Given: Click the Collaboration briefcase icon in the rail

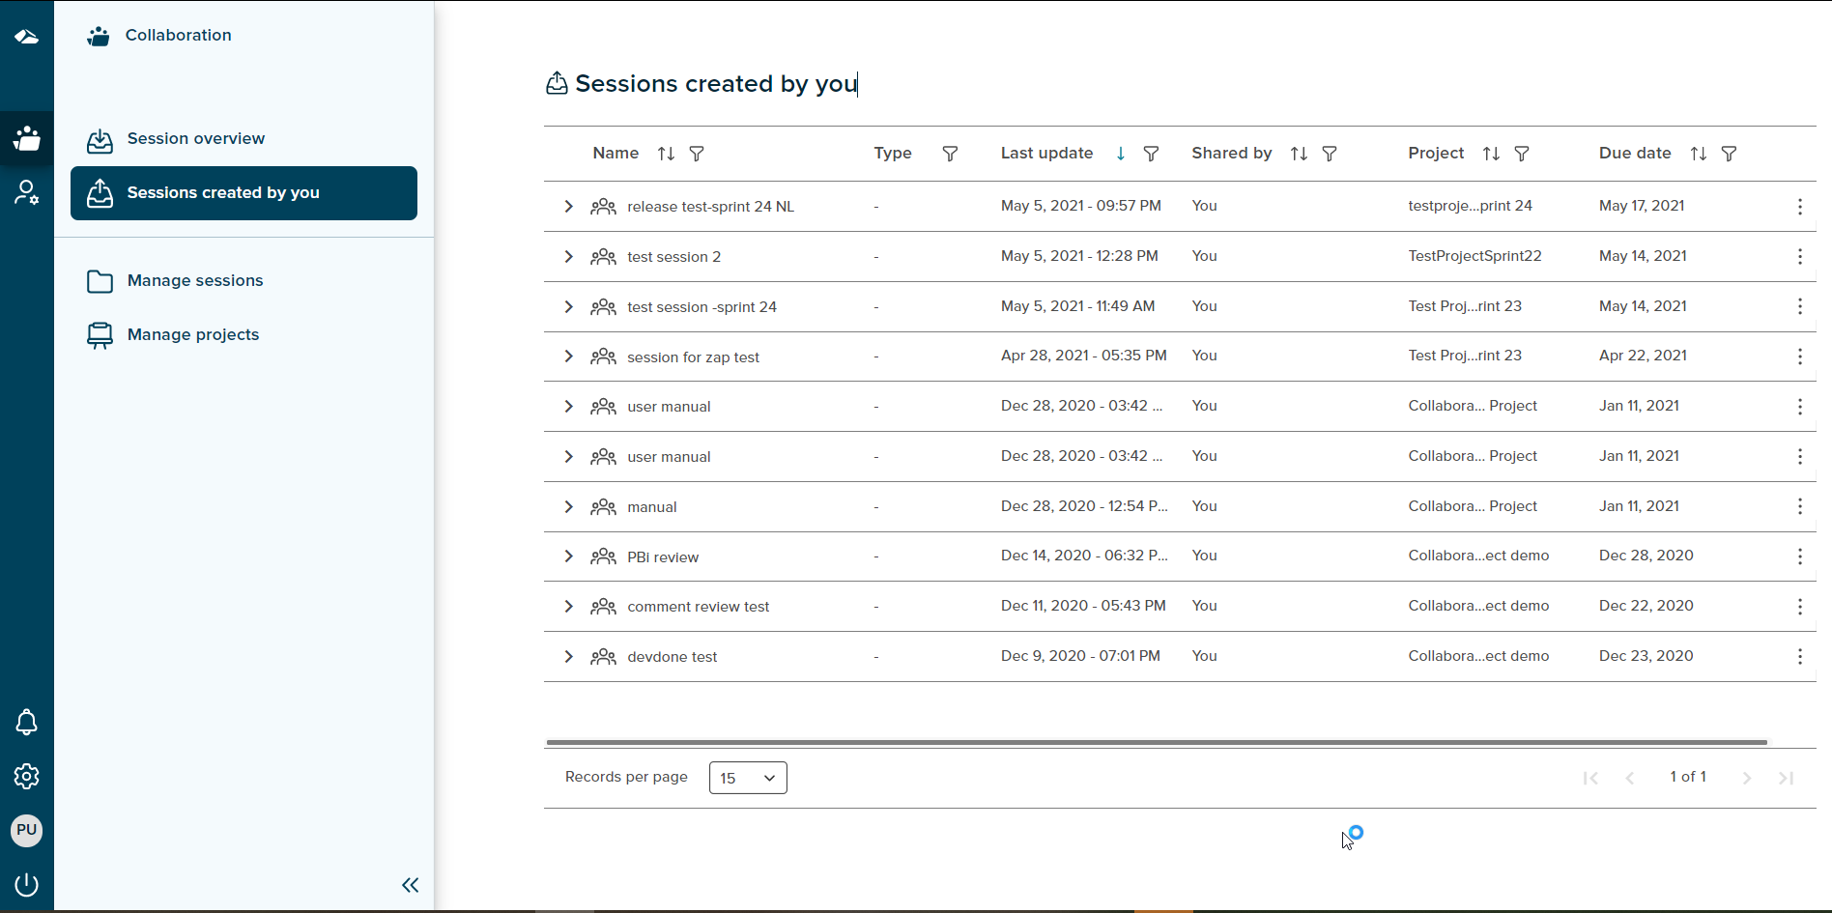Looking at the screenshot, I should tap(26, 140).
